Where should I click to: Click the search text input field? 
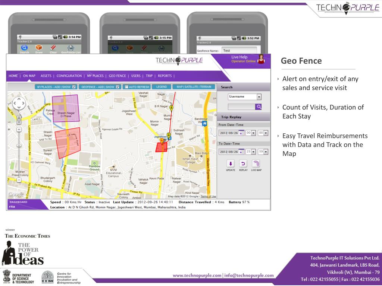click(x=241, y=107)
